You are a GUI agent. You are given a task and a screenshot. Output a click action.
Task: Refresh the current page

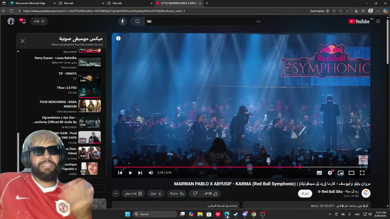[x=11, y=11]
